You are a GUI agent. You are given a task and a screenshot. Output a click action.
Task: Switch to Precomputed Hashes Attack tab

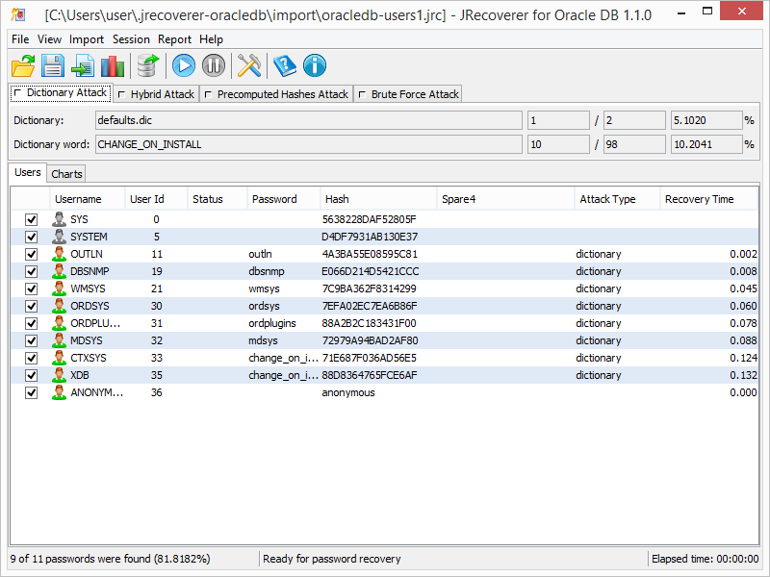point(276,94)
